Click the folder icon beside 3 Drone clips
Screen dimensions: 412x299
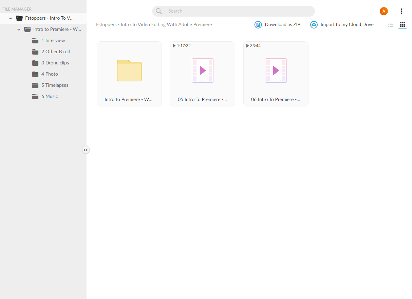35,63
